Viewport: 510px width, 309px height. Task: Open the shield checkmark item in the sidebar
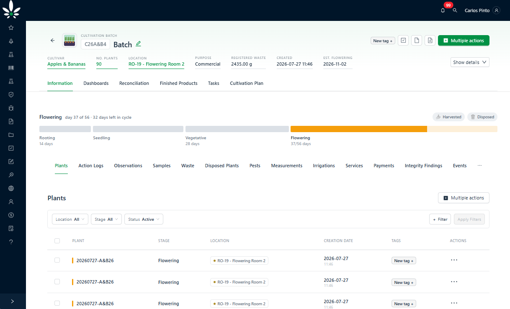(11, 94)
